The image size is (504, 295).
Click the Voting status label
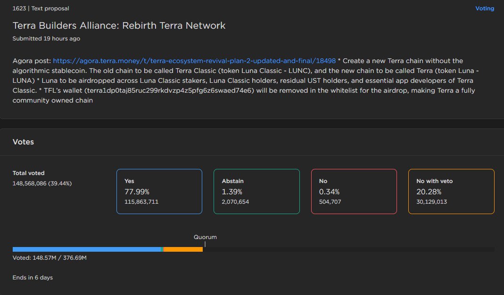coord(485,8)
